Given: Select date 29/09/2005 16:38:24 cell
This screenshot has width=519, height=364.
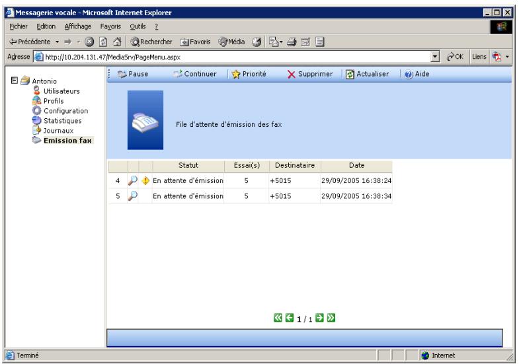Looking at the screenshot, I should tap(356, 180).
